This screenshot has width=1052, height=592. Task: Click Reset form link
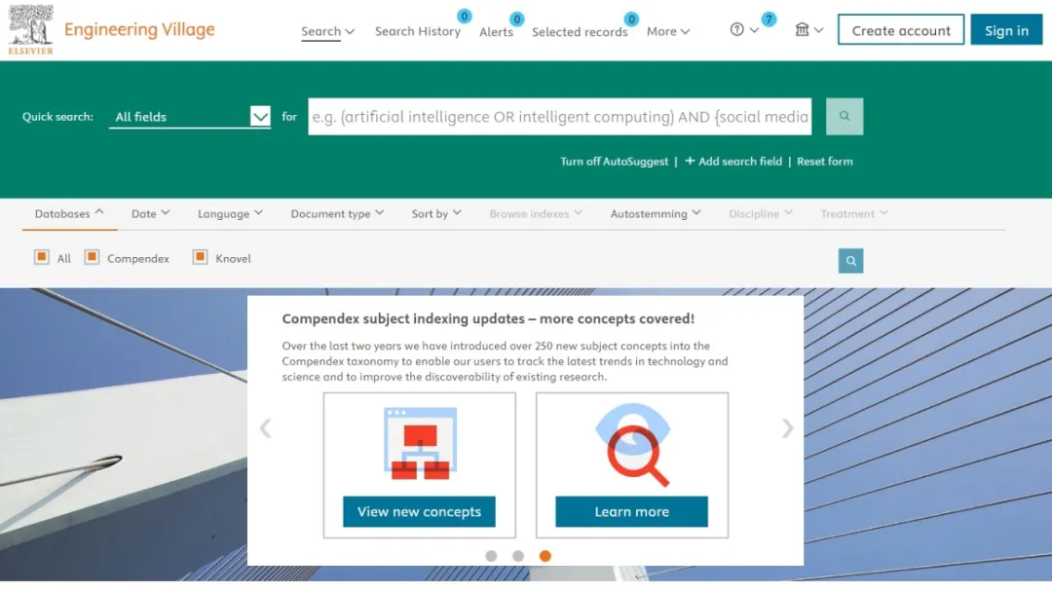point(825,161)
